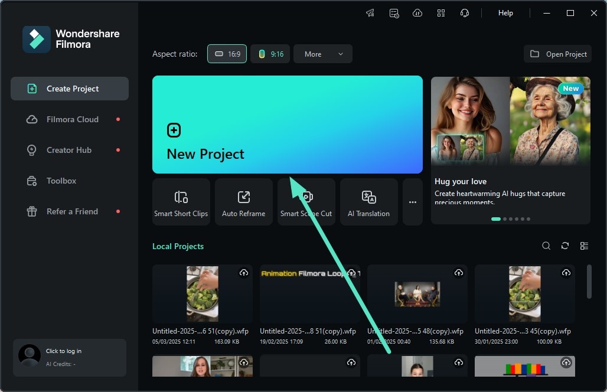Image resolution: width=607 pixels, height=392 pixels.
Task: Click the Wondershare Filmora logo
Action: pos(71,39)
